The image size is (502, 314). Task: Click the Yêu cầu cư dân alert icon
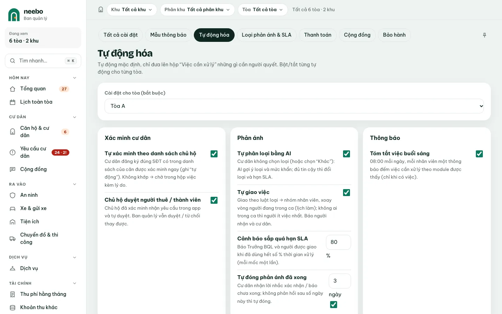tap(13, 152)
